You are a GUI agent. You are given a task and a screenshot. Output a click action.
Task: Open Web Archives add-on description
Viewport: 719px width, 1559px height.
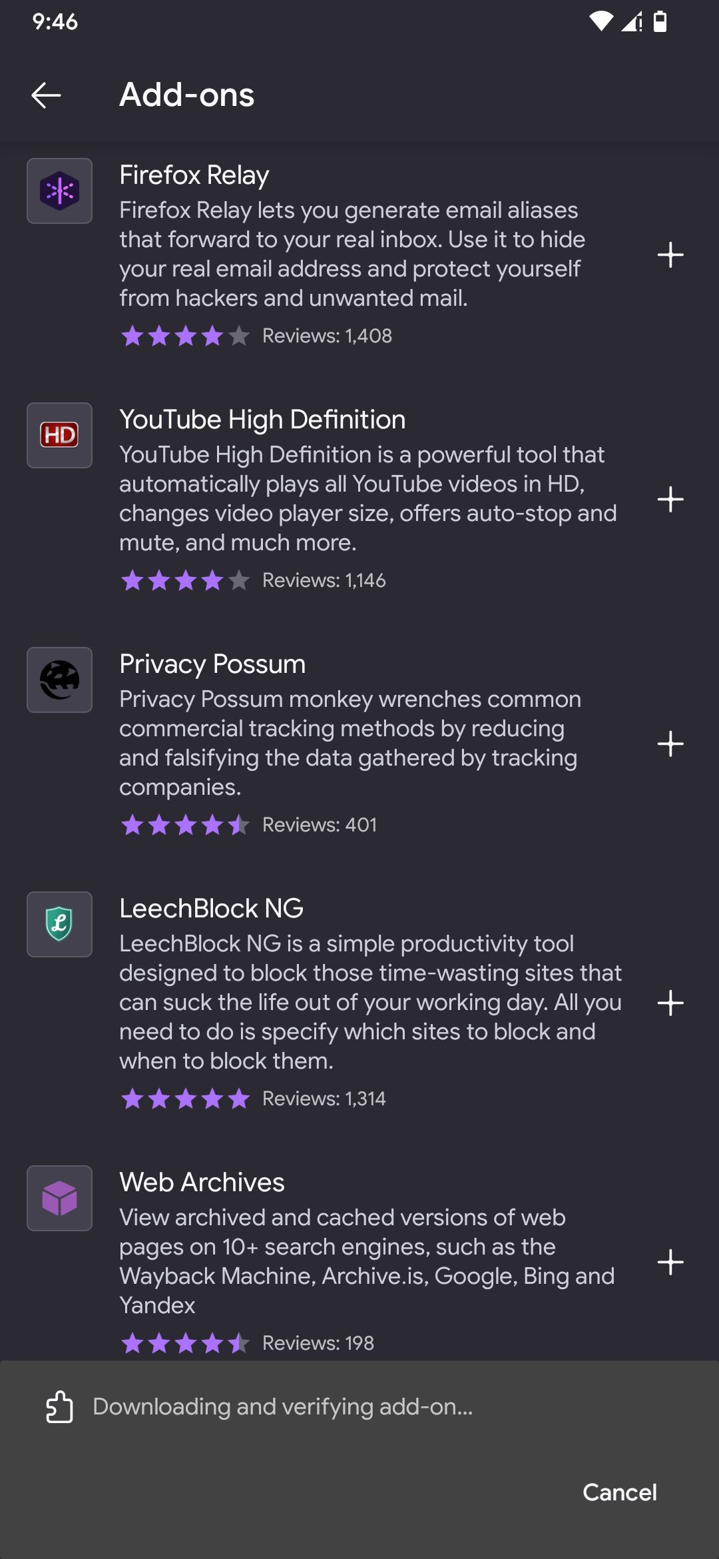point(366,1261)
